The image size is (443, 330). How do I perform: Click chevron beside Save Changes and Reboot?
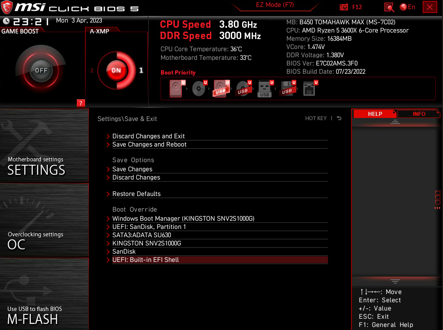pyautogui.click(x=108, y=144)
